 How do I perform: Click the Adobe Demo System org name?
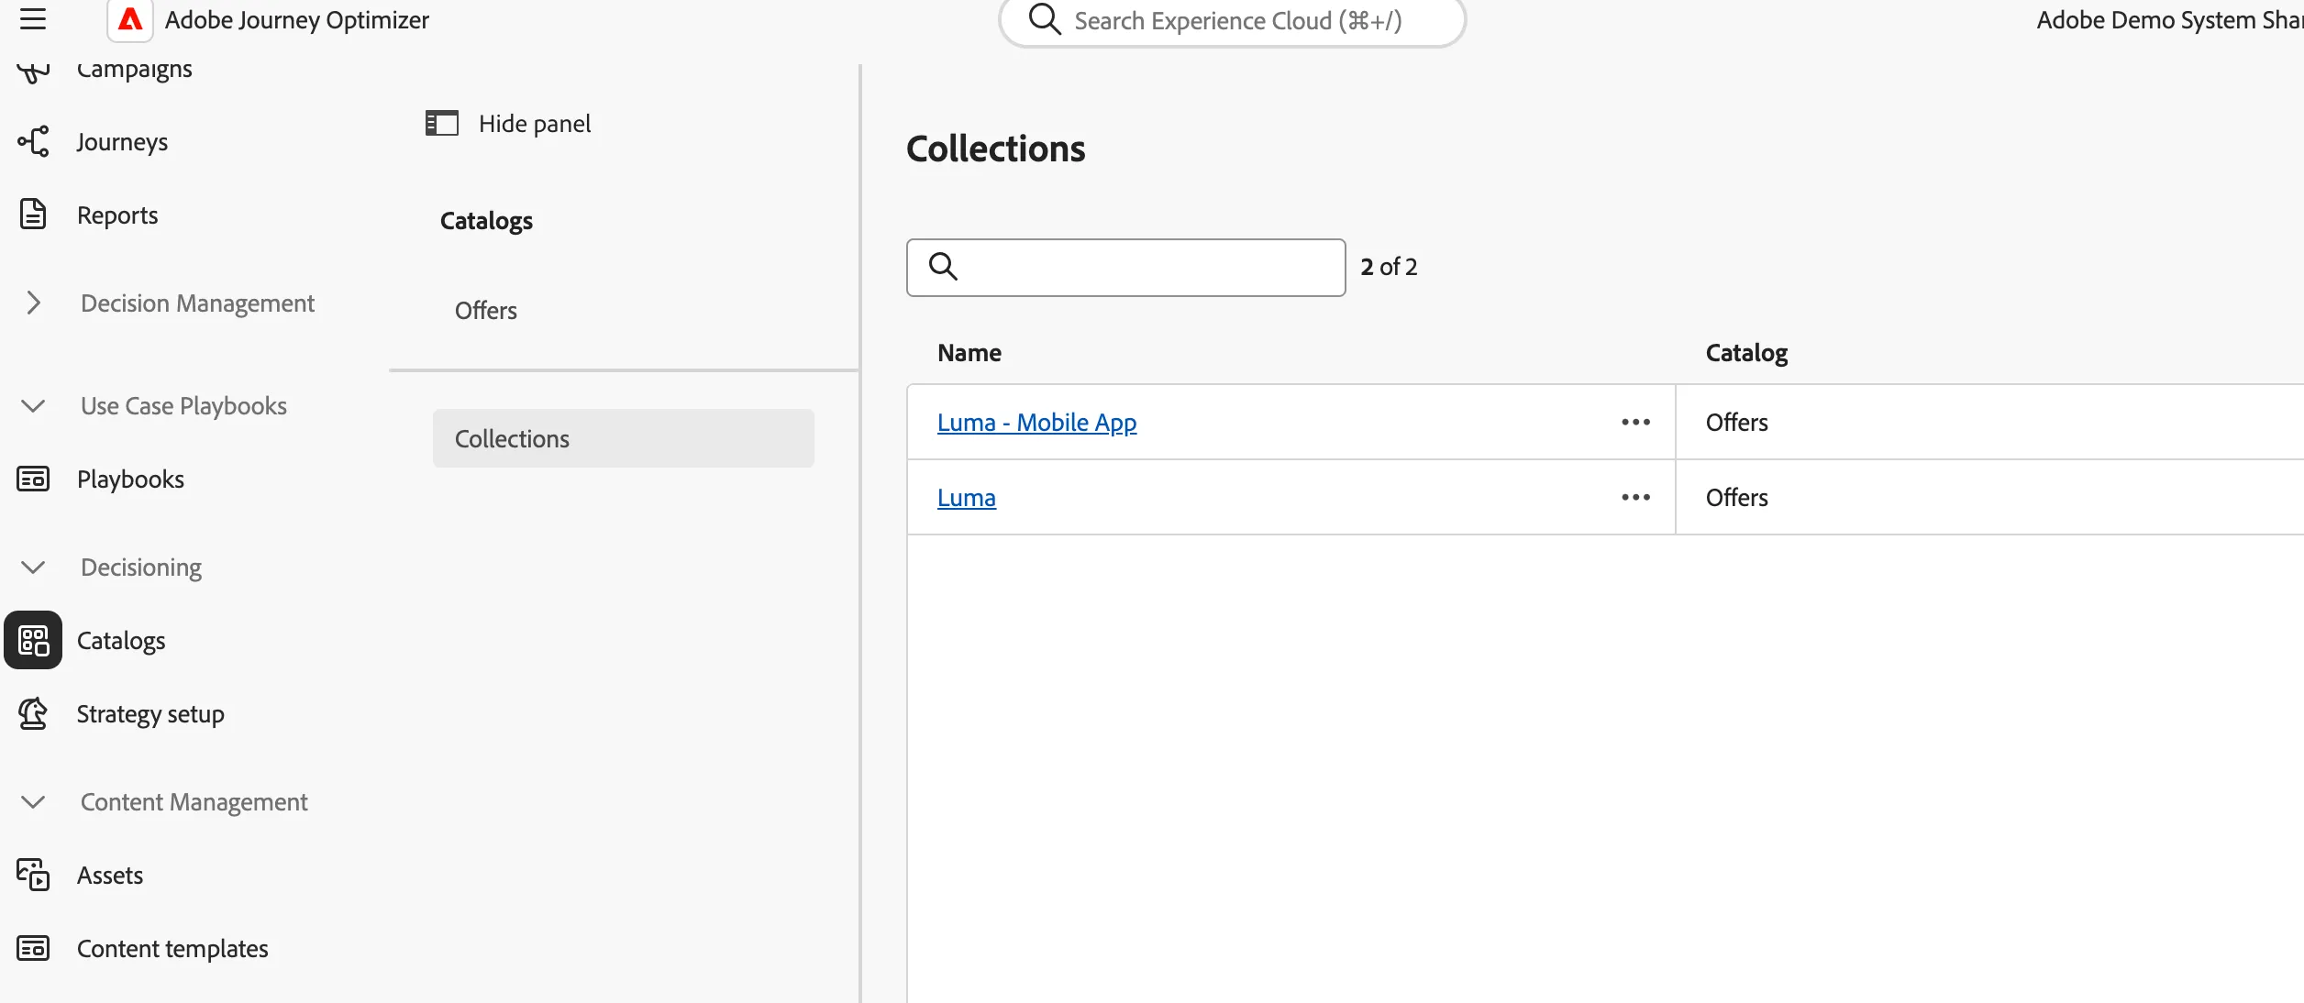pyautogui.click(x=2169, y=20)
